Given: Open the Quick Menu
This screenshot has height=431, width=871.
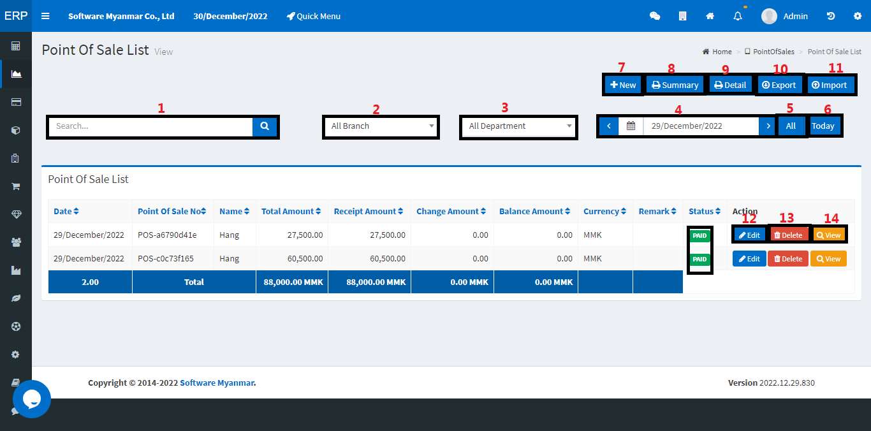Looking at the screenshot, I should (x=313, y=16).
